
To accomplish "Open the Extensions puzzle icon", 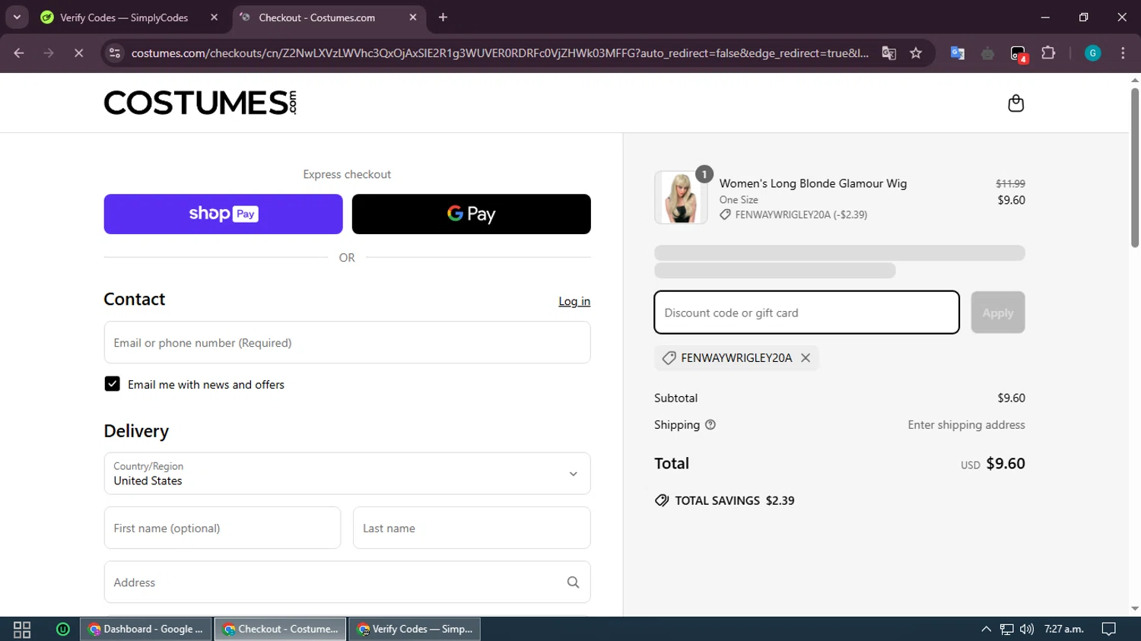I will pyautogui.click(x=1048, y=53).
